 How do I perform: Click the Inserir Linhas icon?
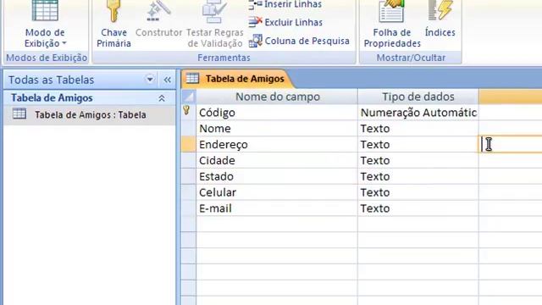pyautogui.click(x=256, y=4)
